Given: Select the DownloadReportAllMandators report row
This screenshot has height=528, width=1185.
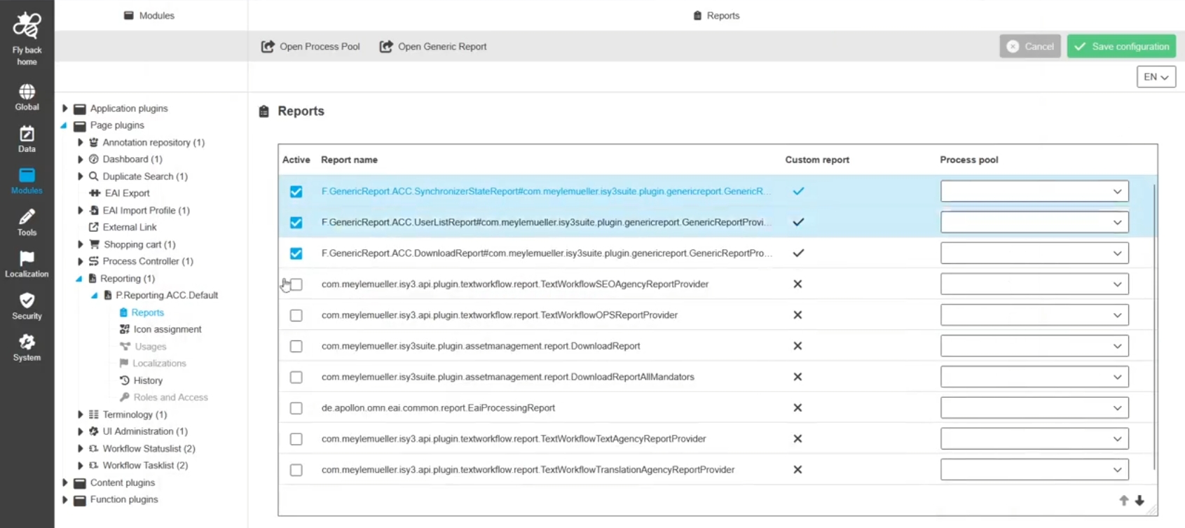Looking at the screenshot, I should point(507,377).
